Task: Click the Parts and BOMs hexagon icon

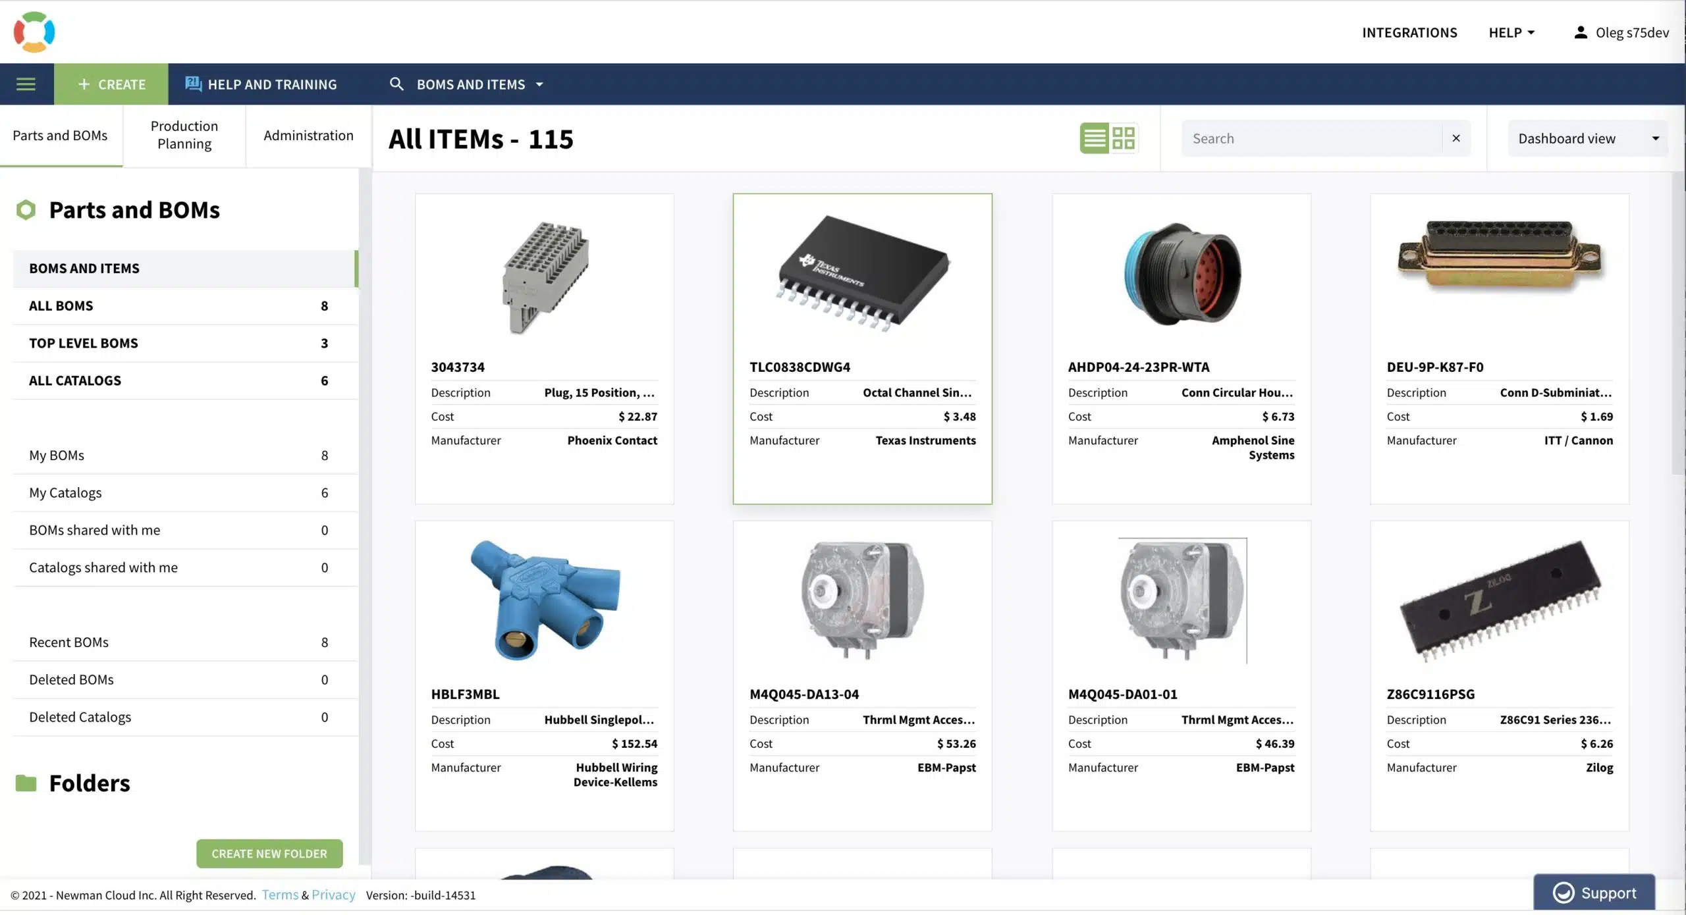Action: pyautogui.click(x=26, y=210)
